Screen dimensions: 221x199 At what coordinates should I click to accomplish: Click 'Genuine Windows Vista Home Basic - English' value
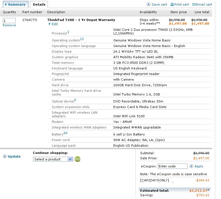[149, 46]
